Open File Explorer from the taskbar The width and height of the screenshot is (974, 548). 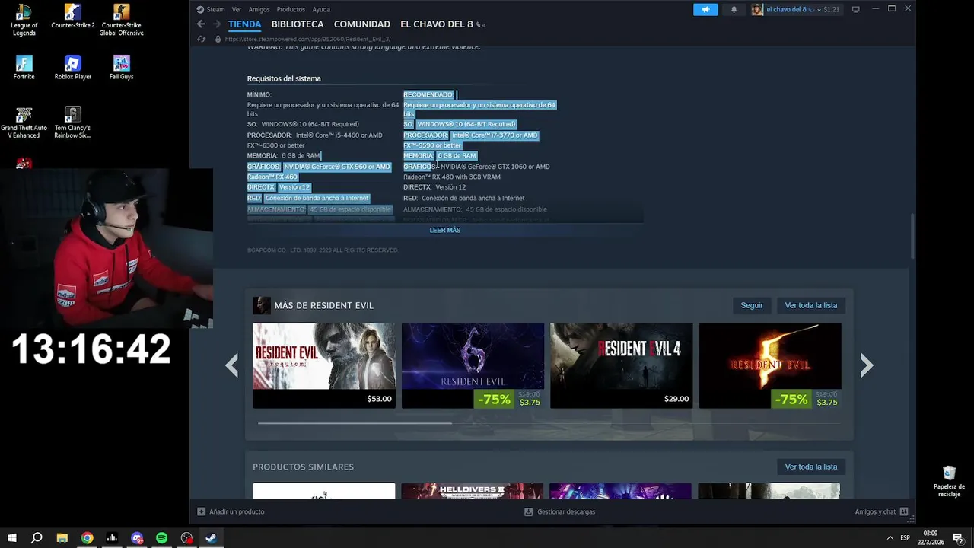point(62,538)
